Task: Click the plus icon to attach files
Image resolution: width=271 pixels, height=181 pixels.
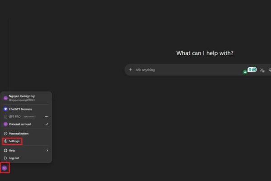Action: click(x=131, y=70)
